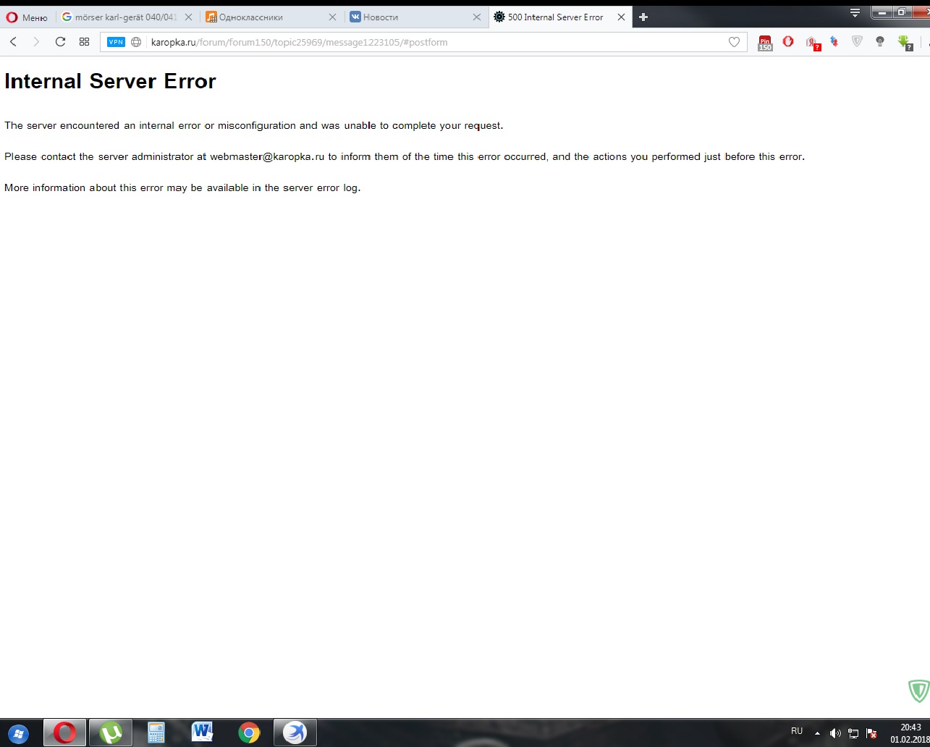Go back to the previous page
930x747 pixels.
coord(13,42)
